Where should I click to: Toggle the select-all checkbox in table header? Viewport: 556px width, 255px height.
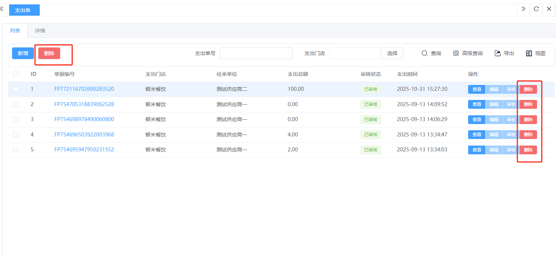pyautogui.click(x=16, y=74)
